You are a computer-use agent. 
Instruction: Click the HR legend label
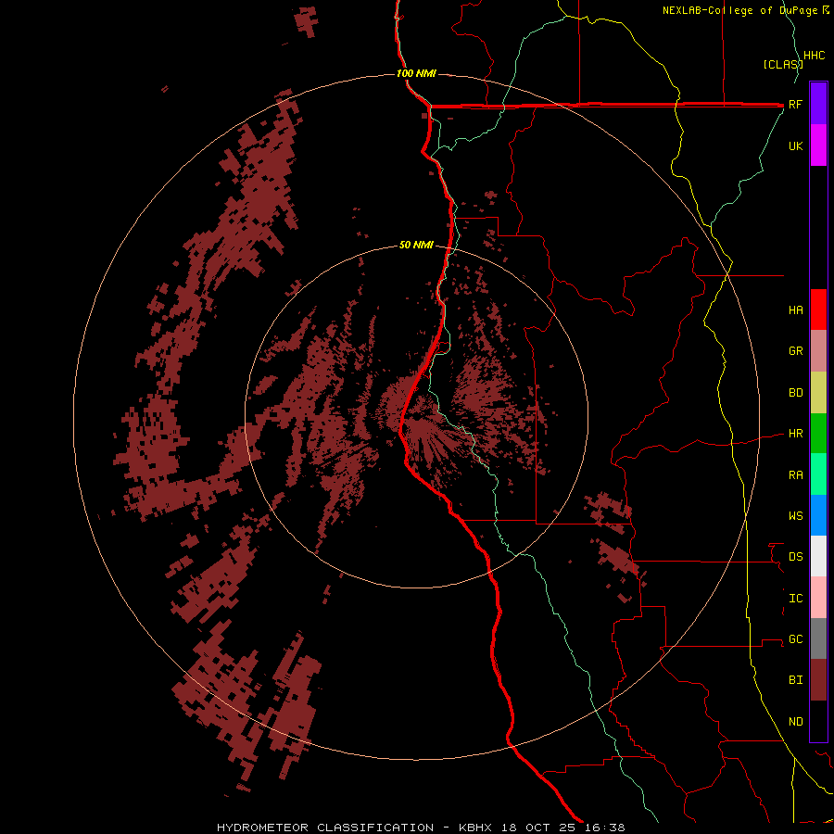[x=795, y=434]
